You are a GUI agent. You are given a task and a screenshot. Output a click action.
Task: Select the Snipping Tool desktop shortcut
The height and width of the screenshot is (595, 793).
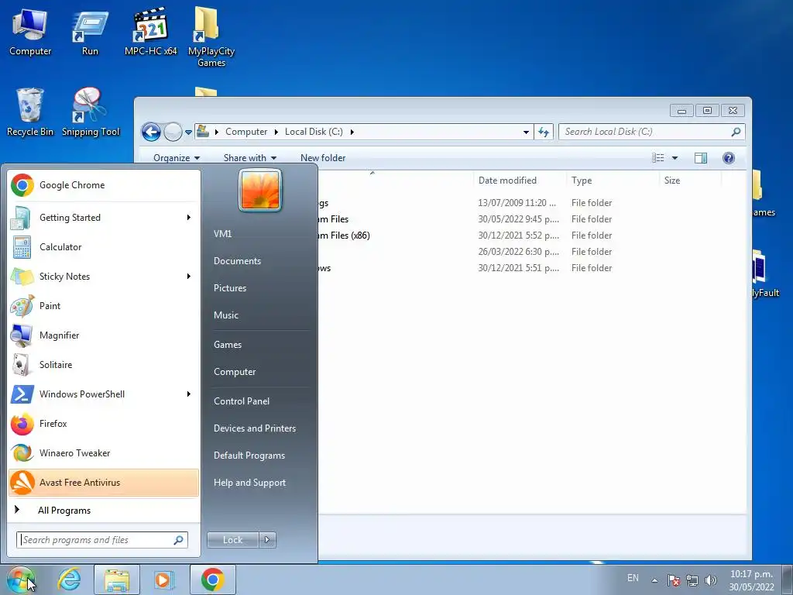pos(91,112)
